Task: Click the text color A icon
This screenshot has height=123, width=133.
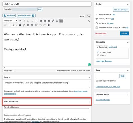Action: click(13, 25)
